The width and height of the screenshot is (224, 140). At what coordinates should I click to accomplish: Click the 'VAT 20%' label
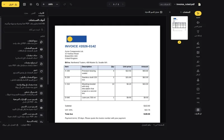click(69, 110)
